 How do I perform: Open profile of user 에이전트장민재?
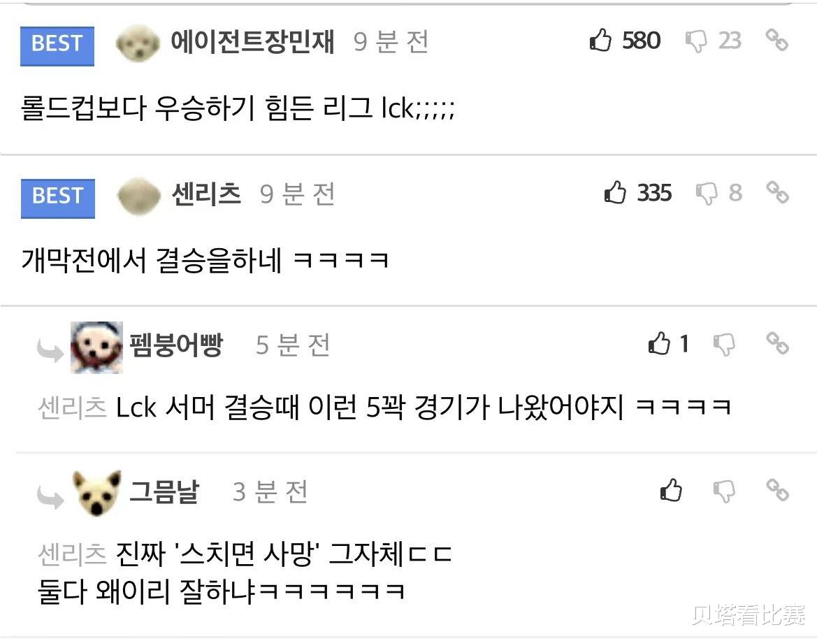252,41
